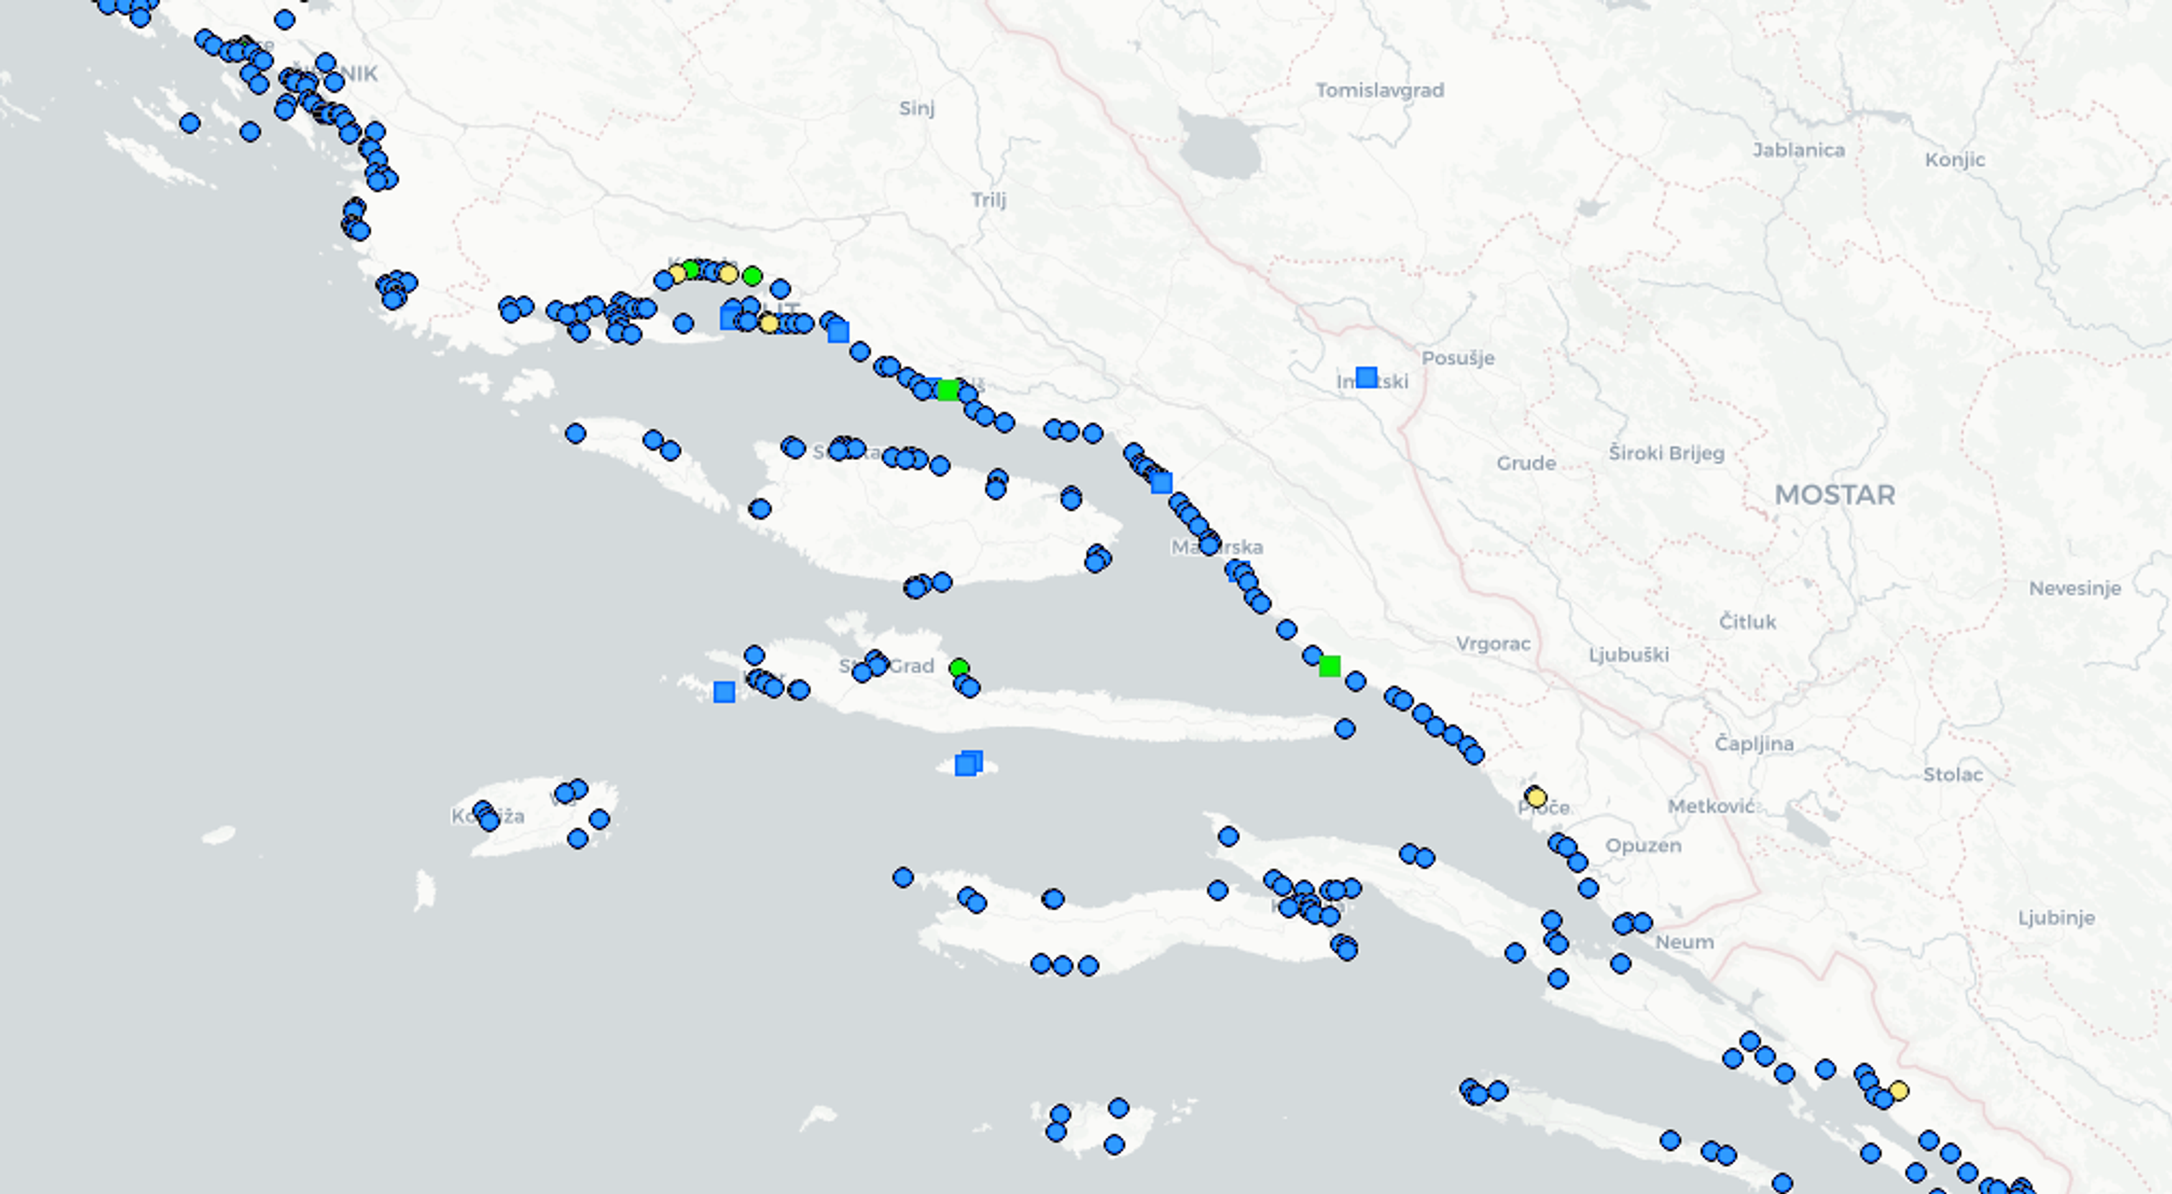This screenshot has width=2172, height=1194.
Task: Click the Opuzen label
Action: pyautogui.click(x=1642, y=846)
